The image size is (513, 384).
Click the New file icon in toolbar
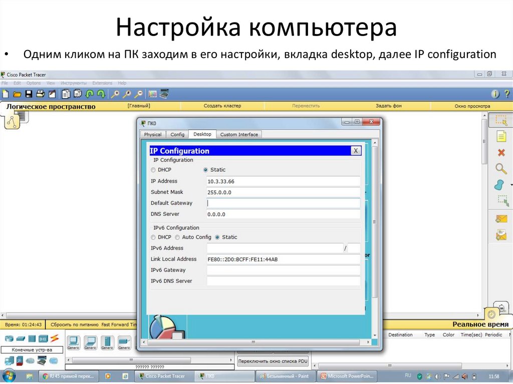coord(6,94)
